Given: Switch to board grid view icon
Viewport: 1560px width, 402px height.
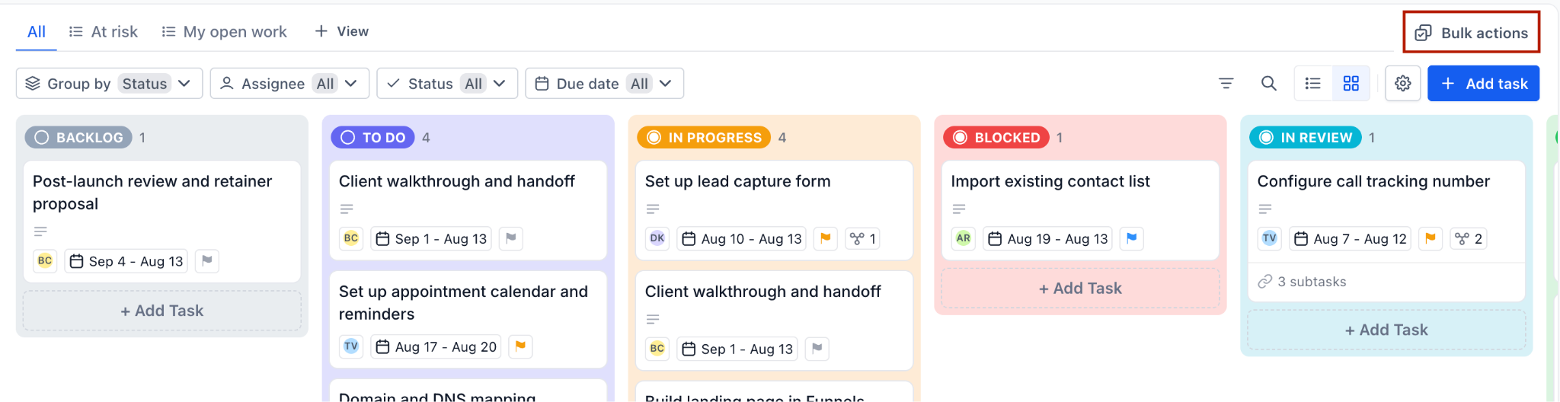Looking at the screenshot, I should tap(1351, 84).
